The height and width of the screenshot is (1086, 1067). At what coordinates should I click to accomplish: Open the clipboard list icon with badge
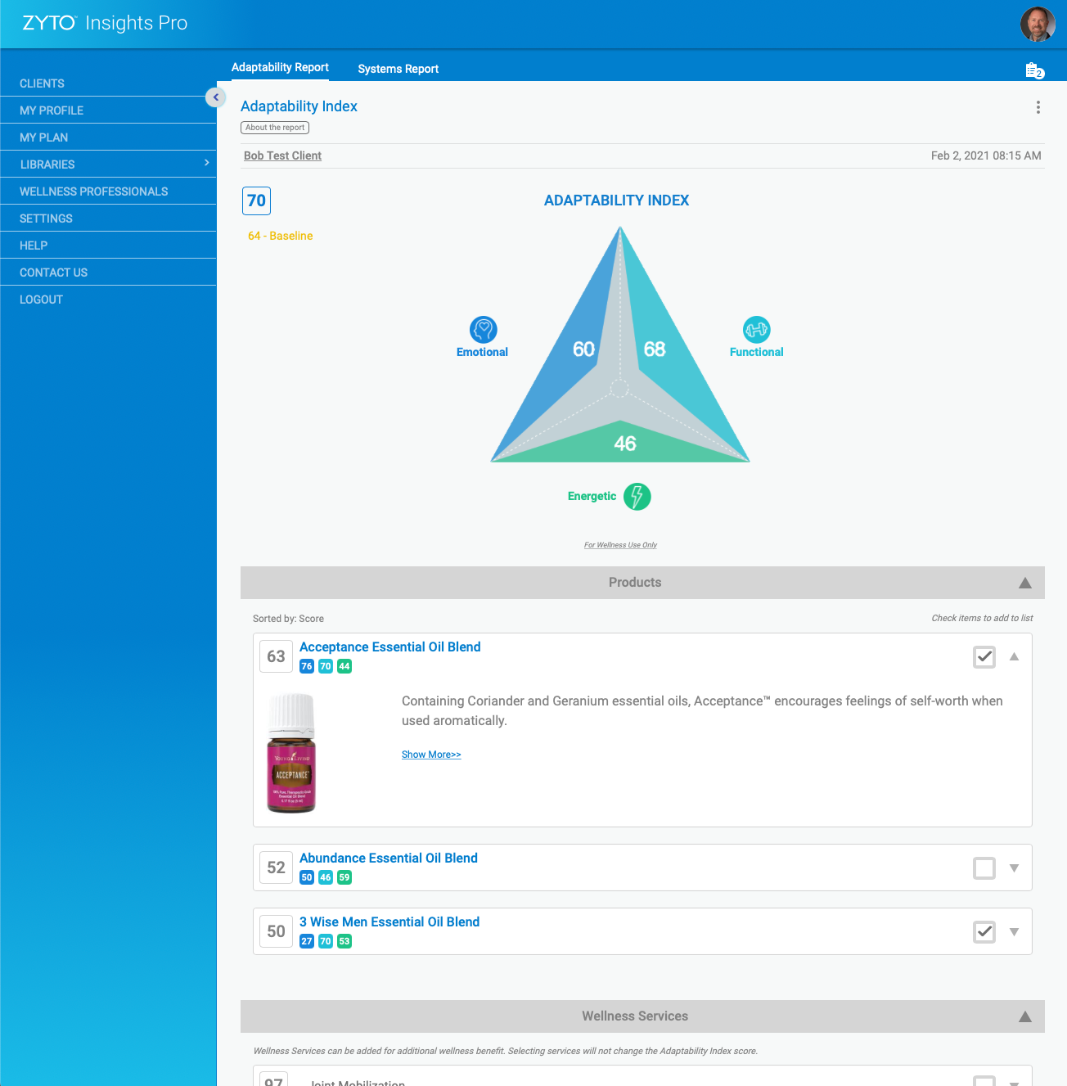[1034, 70]
